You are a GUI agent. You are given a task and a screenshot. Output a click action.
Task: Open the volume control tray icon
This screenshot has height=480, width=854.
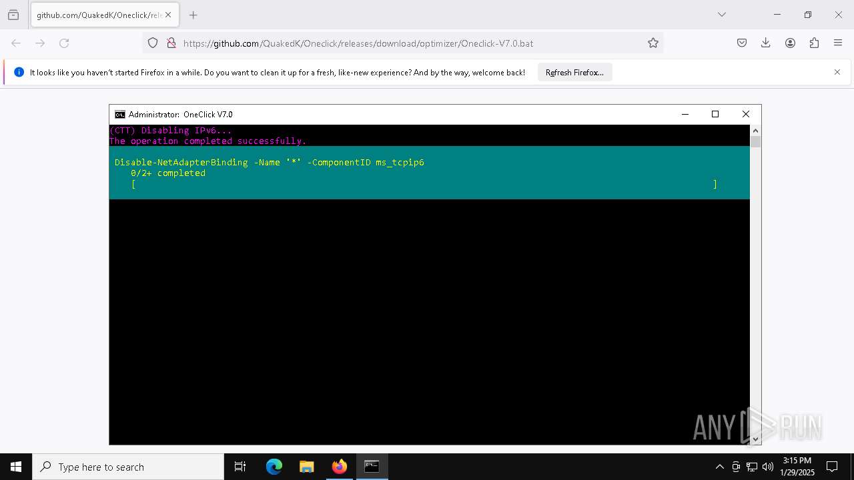768,467
